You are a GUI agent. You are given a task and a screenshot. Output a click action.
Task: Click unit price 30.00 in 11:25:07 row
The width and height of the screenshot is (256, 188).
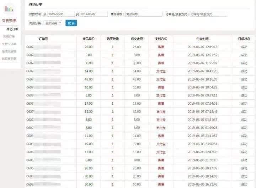click(89, 63)
